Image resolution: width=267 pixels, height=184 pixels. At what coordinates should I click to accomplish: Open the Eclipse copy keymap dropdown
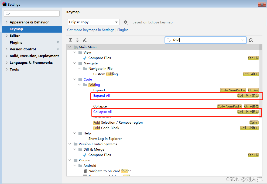[x=93, y=22]
